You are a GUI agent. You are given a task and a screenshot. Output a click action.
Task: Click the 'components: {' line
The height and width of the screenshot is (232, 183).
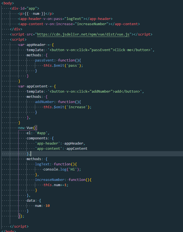[x=40, y=138]
